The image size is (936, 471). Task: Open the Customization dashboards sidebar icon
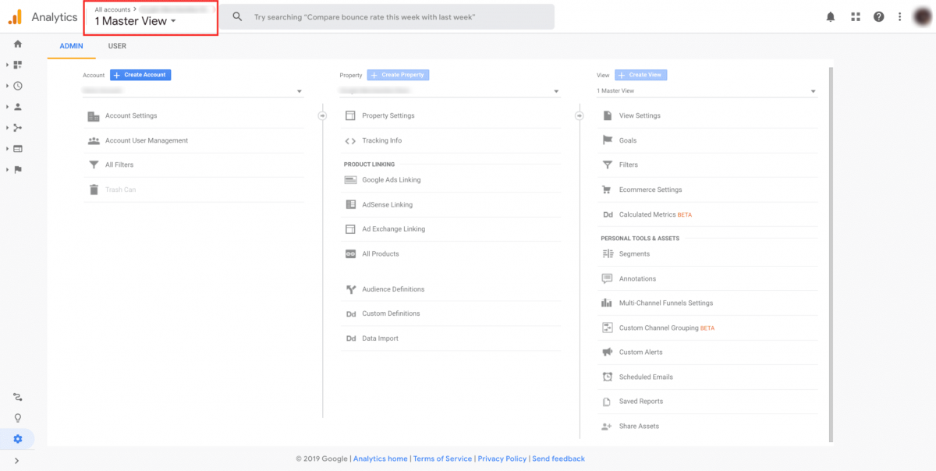click(x=18, y=65)
